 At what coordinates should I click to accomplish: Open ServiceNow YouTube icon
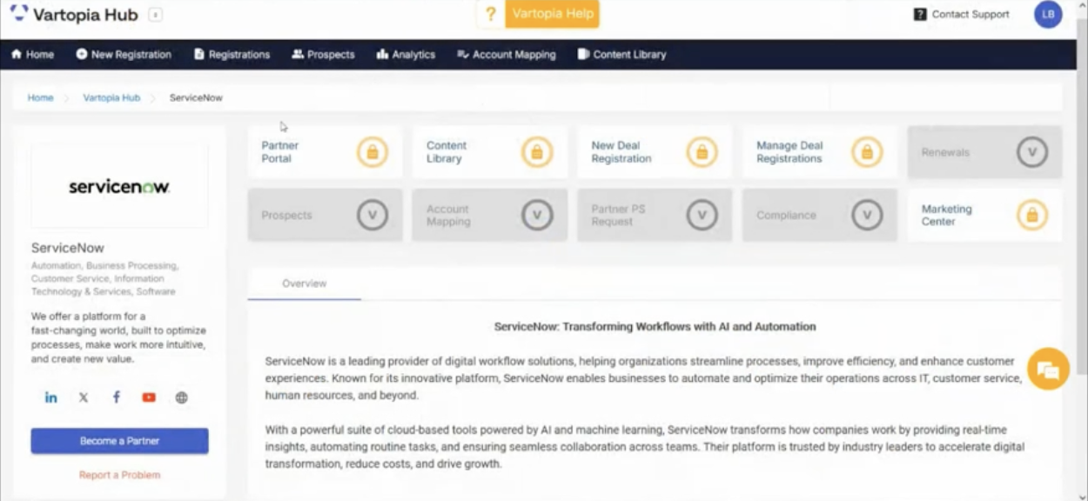(x=149, y=397)
